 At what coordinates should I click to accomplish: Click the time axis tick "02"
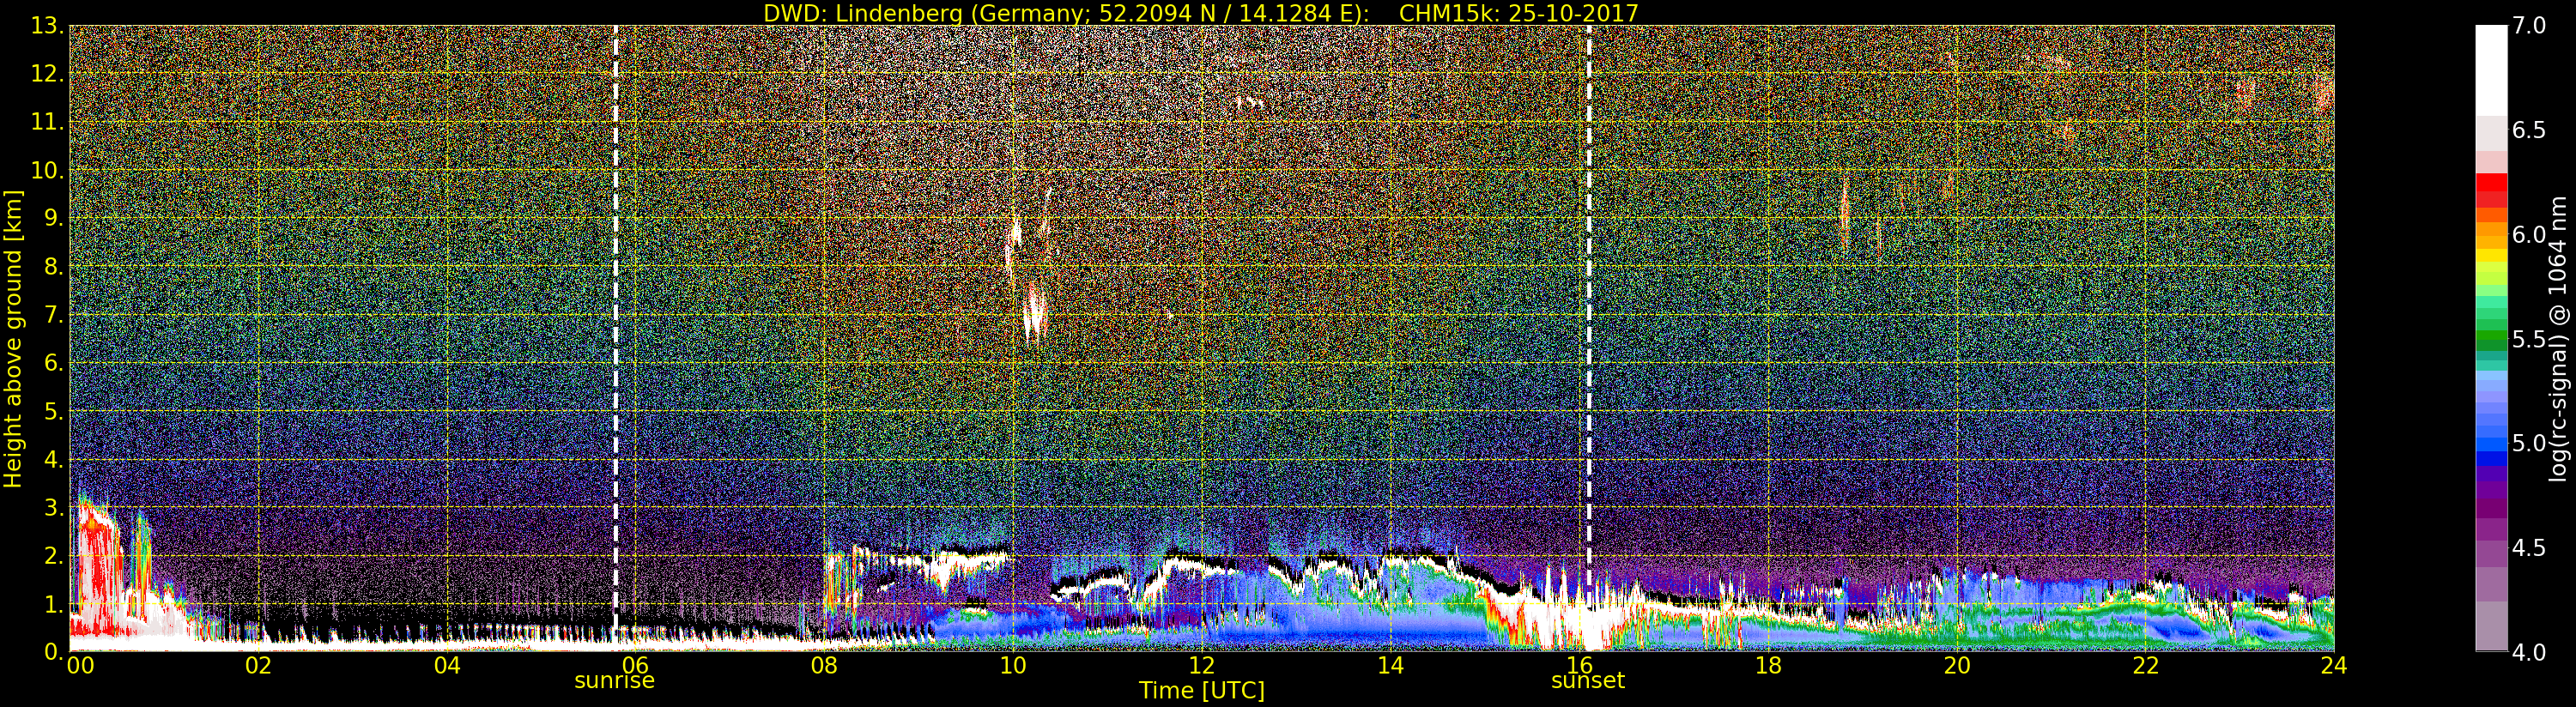pos(258,666)
